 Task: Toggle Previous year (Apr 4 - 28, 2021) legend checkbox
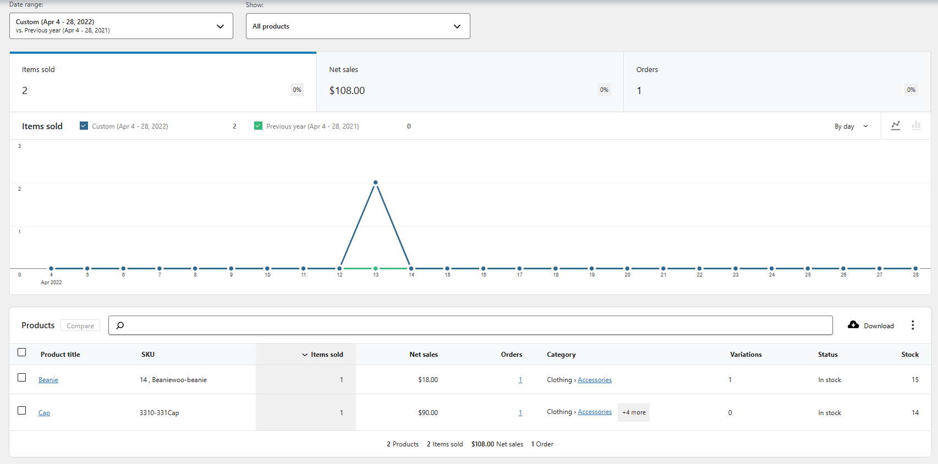[258, 126]
